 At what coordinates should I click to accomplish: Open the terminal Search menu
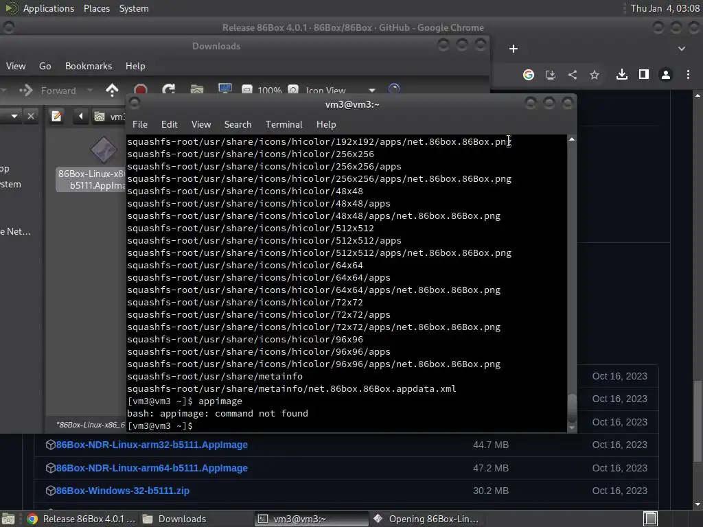click(238, 124)
